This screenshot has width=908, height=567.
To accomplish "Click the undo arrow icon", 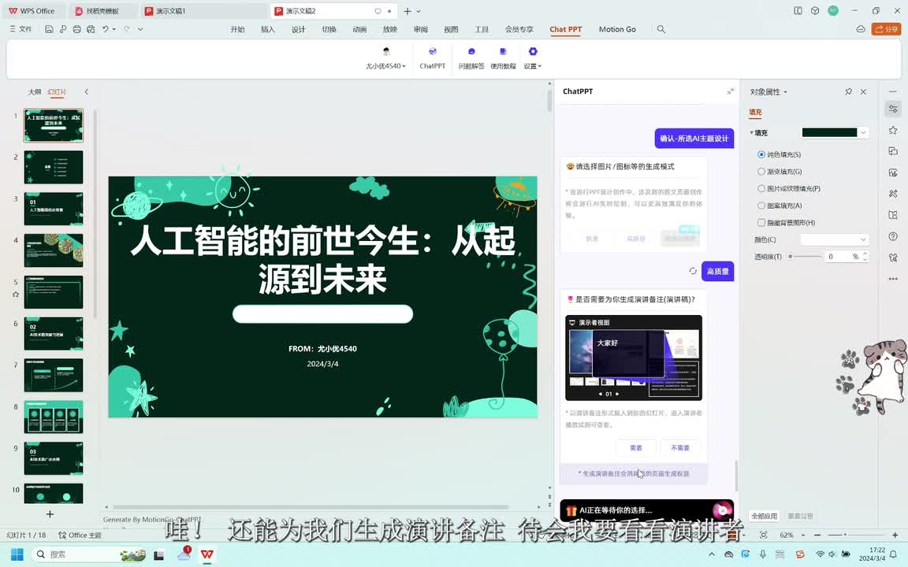I will point(105,29).
